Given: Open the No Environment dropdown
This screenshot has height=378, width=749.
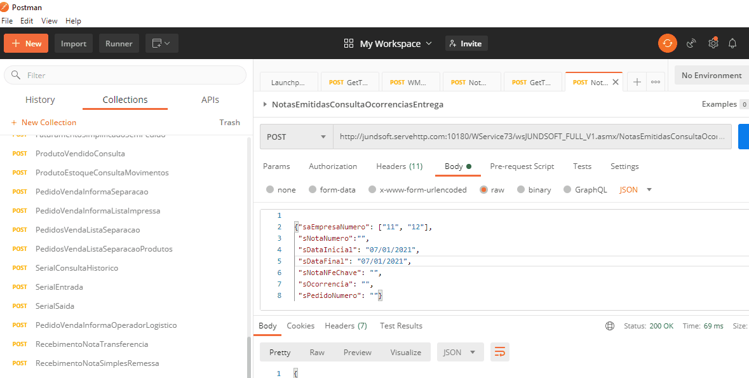Looking at the screenshot, I should (x=711, y=75).
